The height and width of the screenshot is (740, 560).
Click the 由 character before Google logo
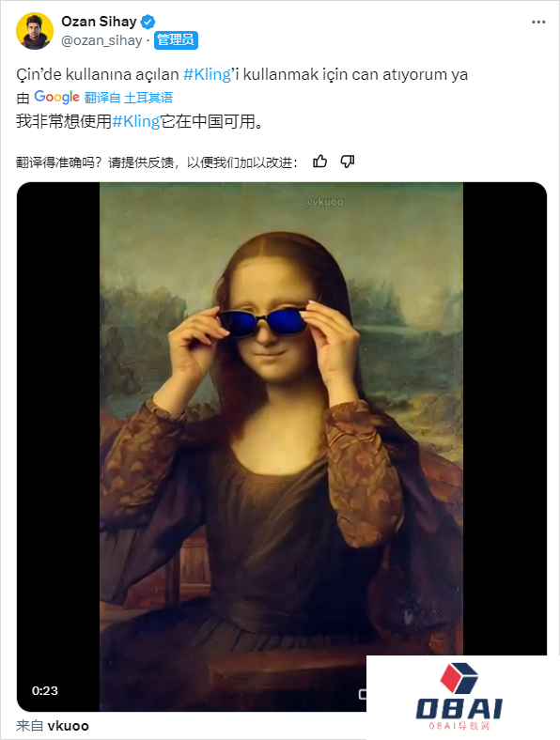click(x=23, y=99)
